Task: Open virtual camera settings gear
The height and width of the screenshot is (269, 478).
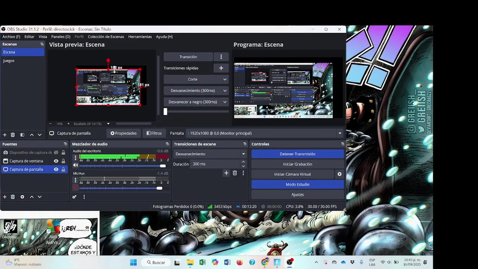Action: (x=339, y=174)
